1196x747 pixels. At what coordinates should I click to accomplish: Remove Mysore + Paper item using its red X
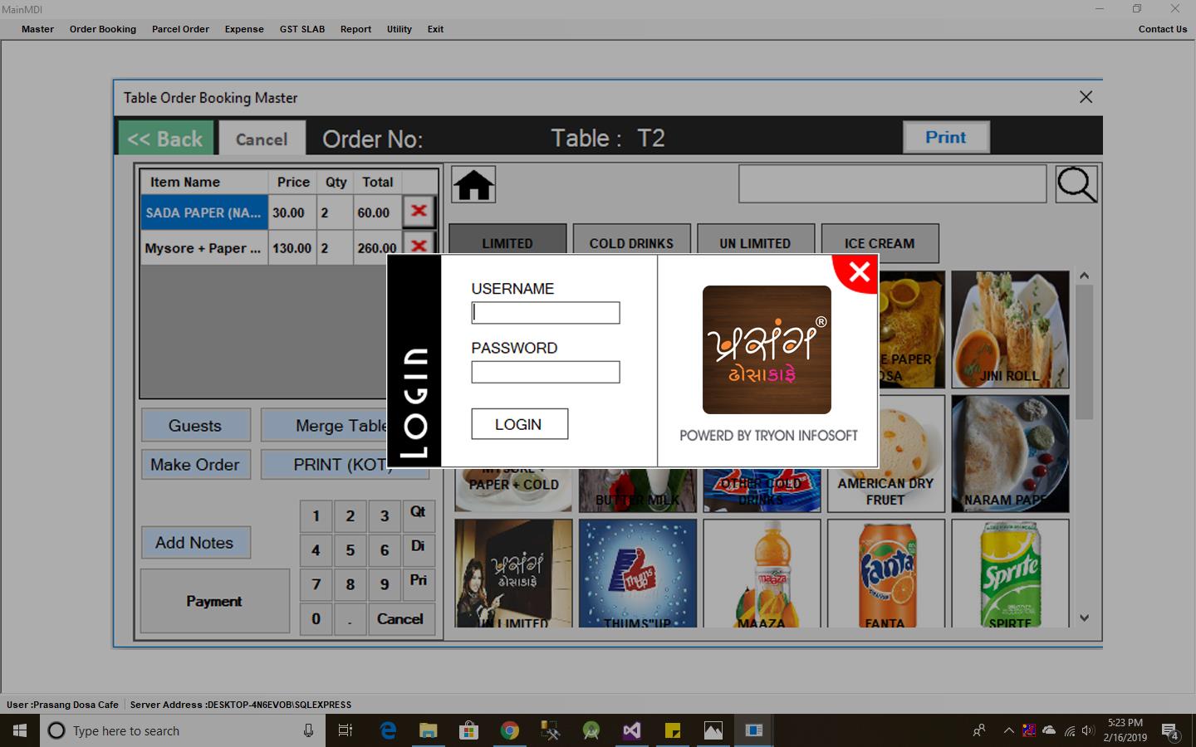click(x=419, y=247)
